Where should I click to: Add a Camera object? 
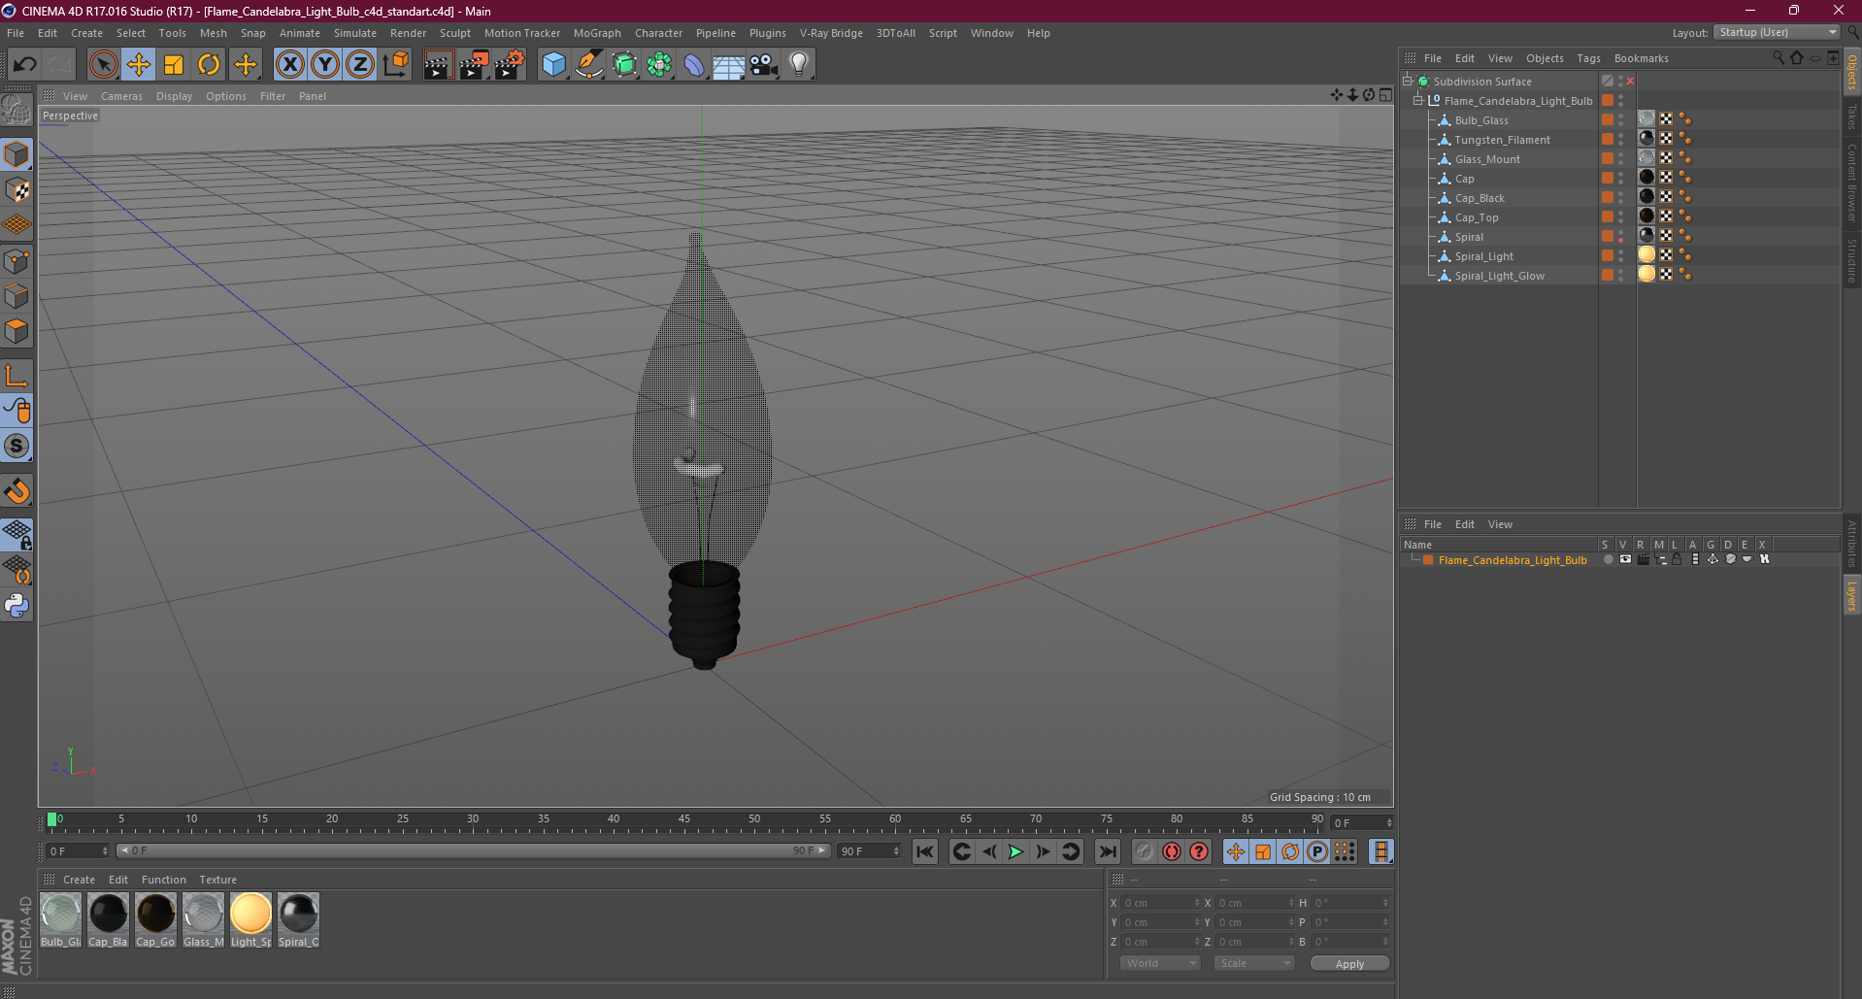(764, 65)
